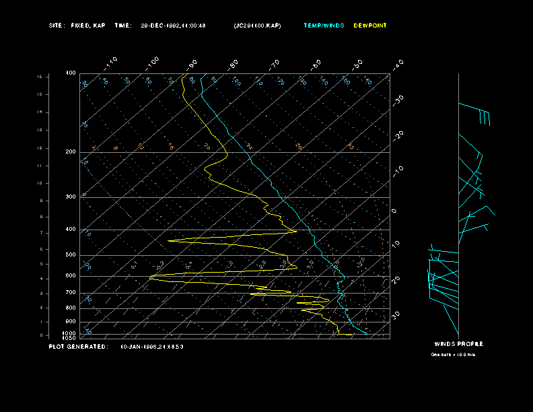Click the '9' tick on the altitude scale
Image resolution: width=533 pixels, height=412 pixels.
point(42,201)
